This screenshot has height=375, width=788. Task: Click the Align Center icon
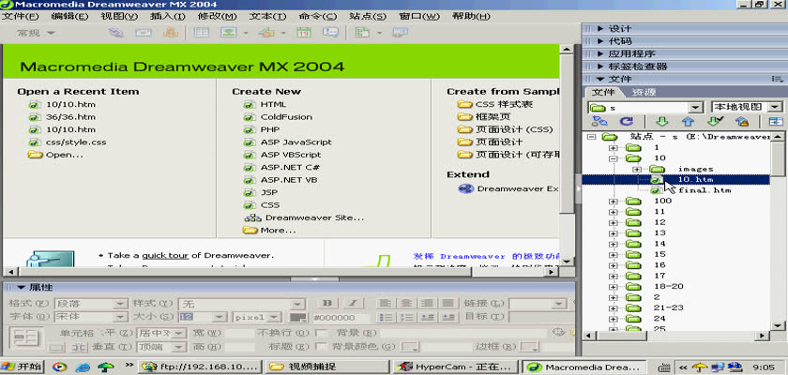point(406,303)
